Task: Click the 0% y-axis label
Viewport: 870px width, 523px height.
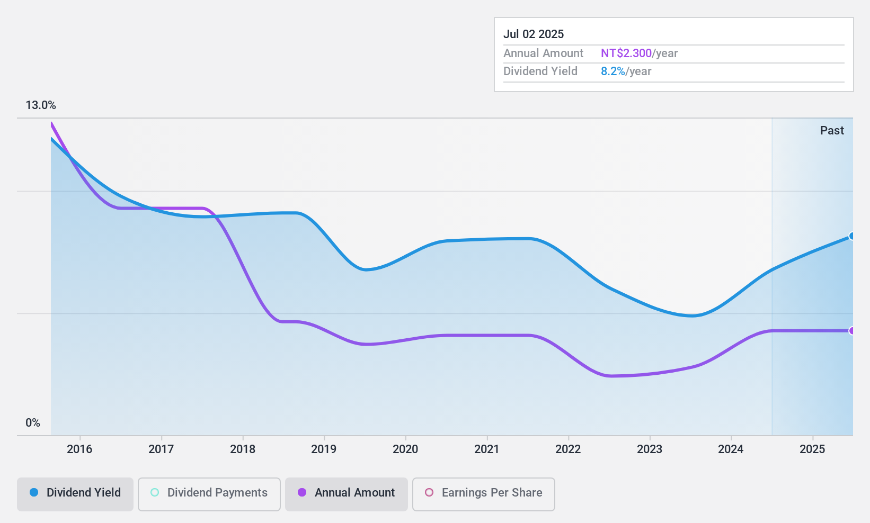Action: coord(33,423)
